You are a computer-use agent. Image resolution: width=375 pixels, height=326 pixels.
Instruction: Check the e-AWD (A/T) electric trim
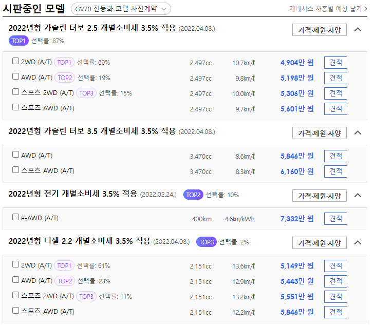15,217
